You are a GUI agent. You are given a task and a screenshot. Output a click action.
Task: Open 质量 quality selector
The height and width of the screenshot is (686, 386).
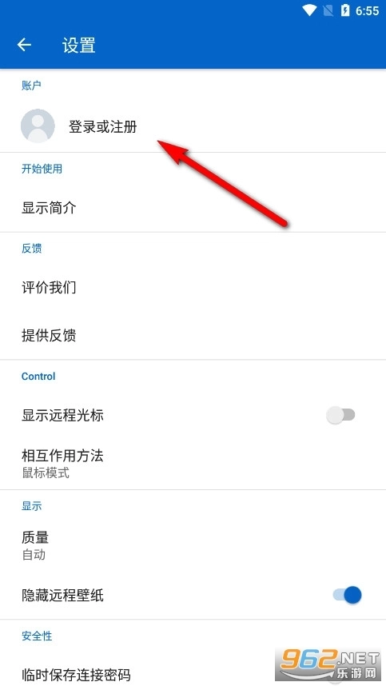tap(193, 544)
